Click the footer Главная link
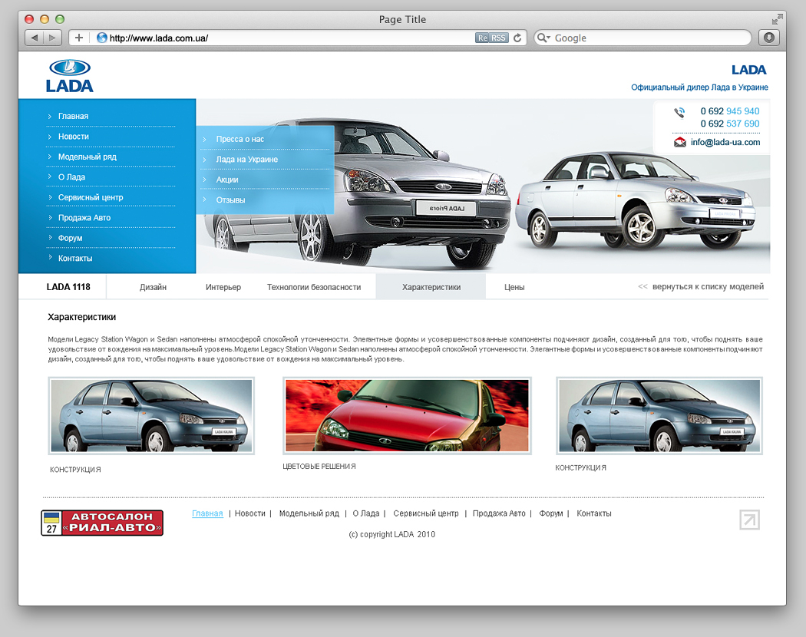Screen dimensions: 806x637 pos(208,513)
